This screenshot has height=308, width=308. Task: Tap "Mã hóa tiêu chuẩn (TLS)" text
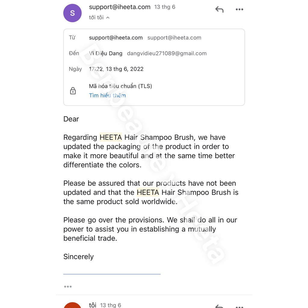point(120,86)
